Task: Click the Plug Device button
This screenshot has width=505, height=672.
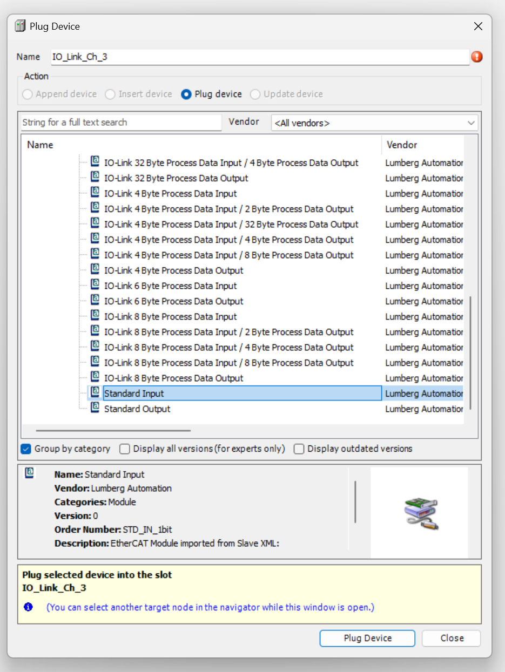Action: (367, 638)
